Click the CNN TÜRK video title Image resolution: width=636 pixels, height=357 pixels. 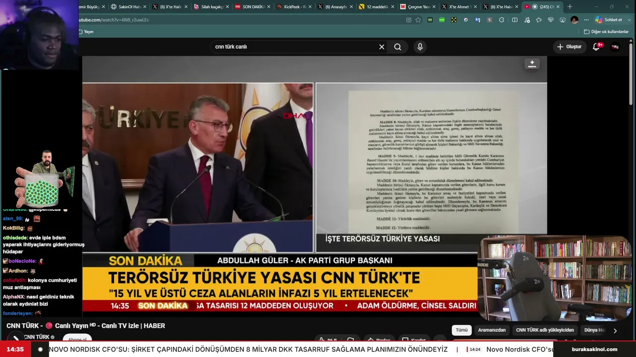point(85,326)
